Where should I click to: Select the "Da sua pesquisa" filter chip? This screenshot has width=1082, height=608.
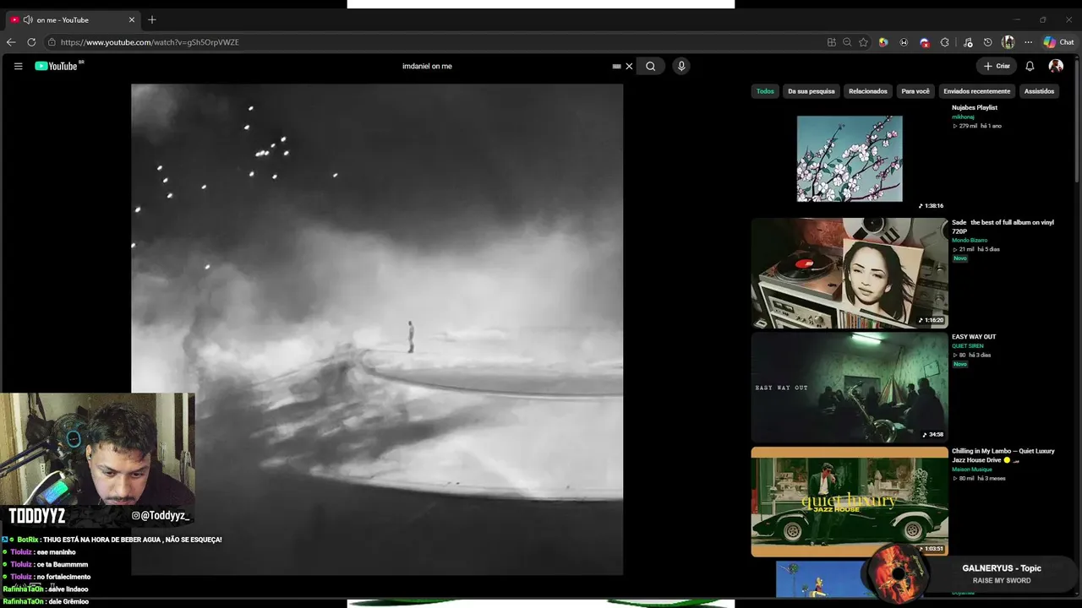coord(811,91)
